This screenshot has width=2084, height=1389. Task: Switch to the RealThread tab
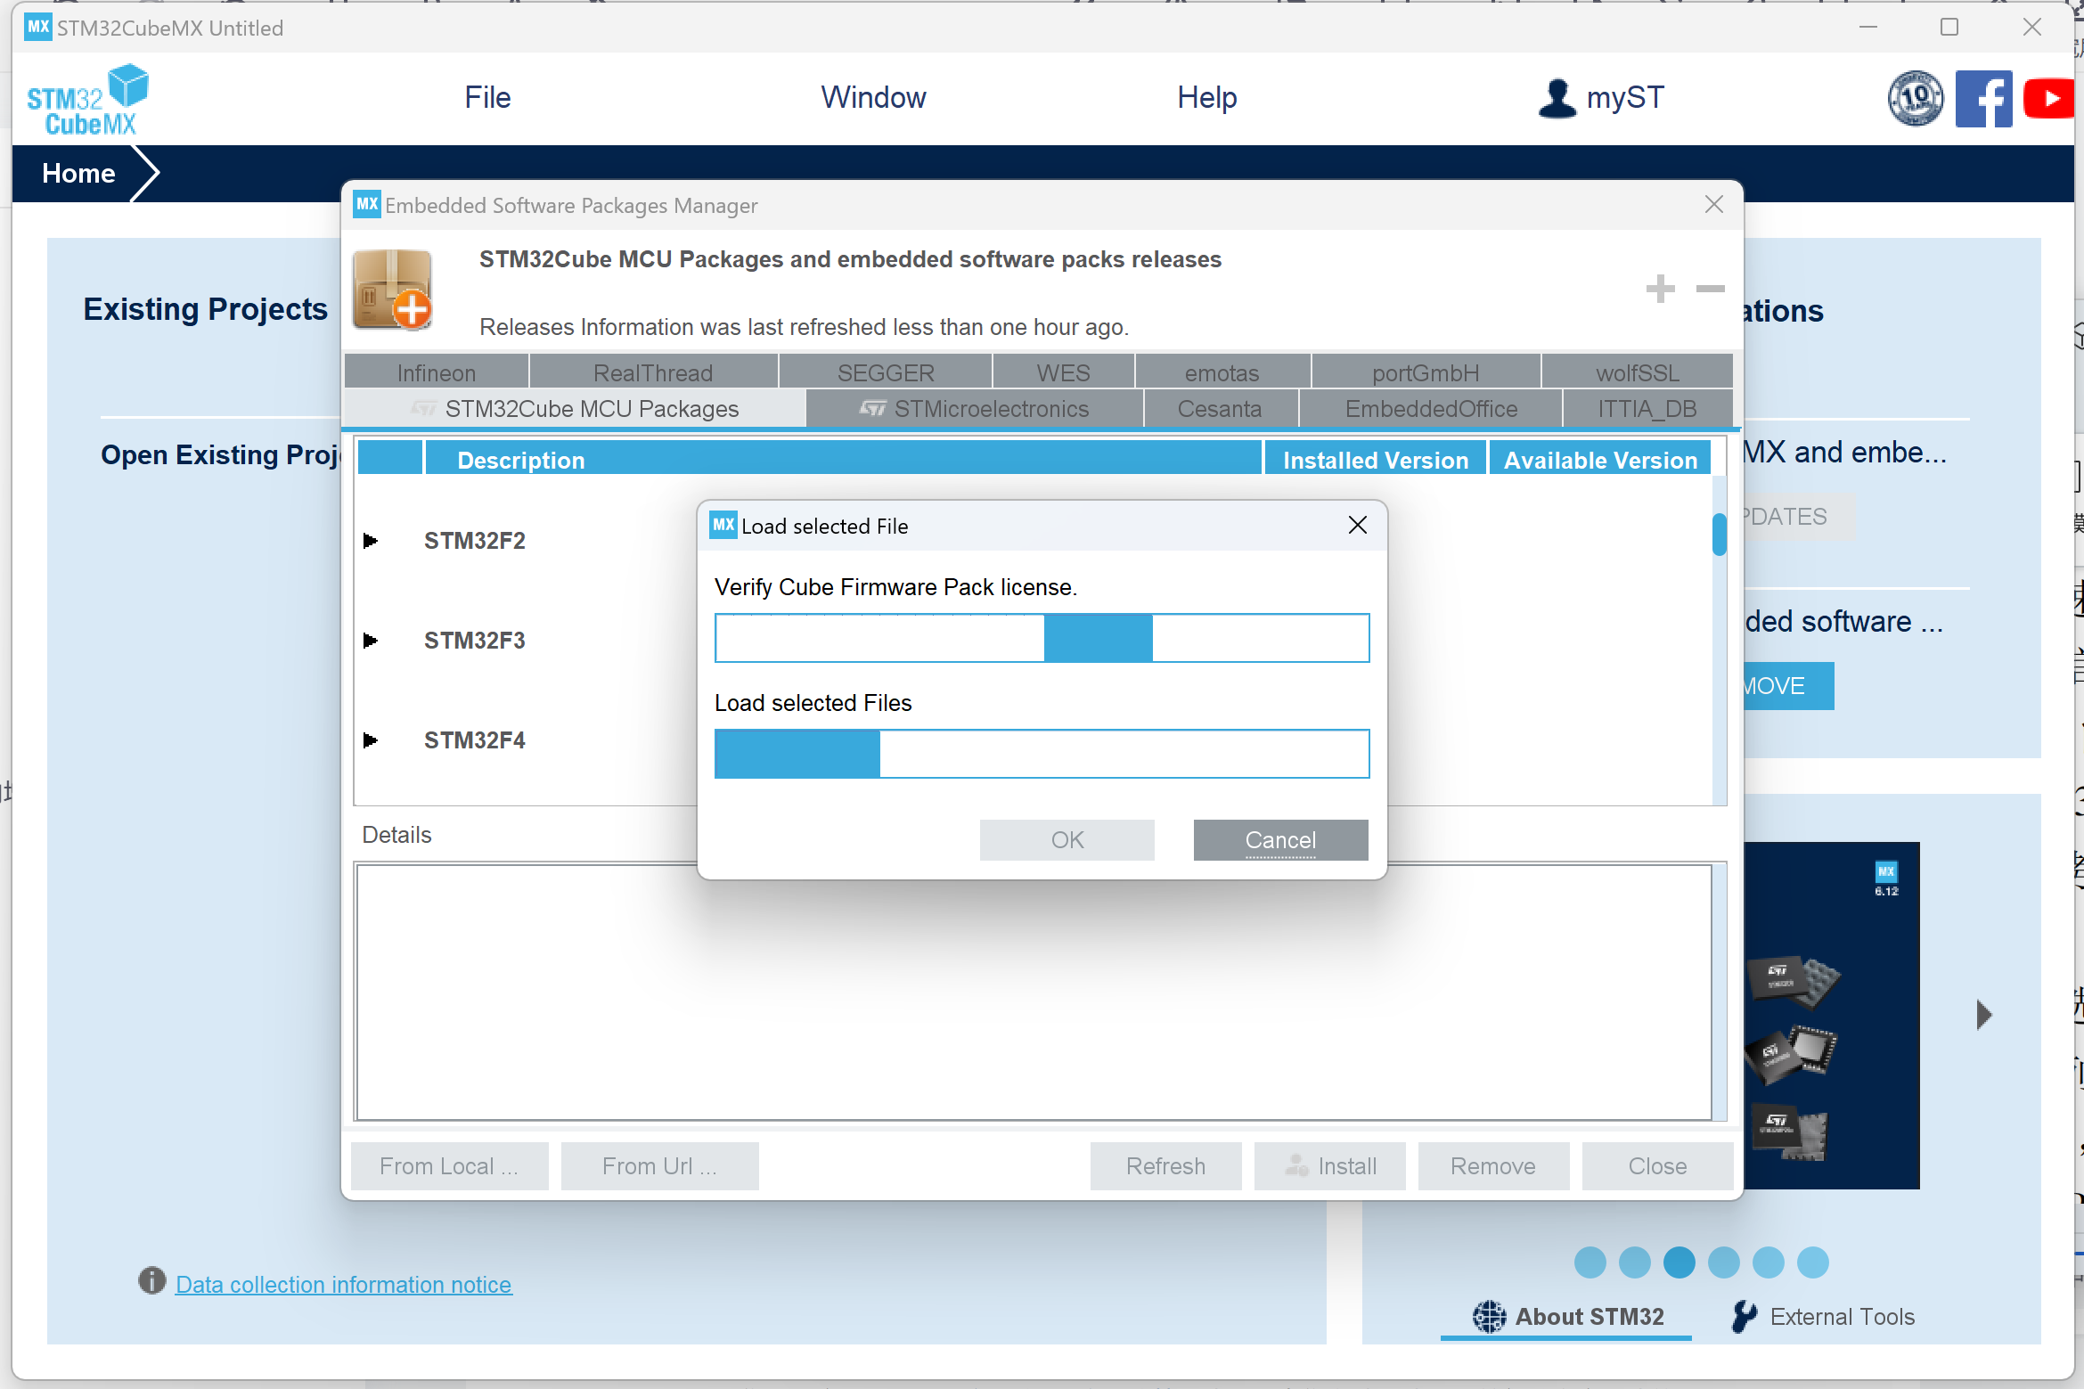tap(653, 372)
